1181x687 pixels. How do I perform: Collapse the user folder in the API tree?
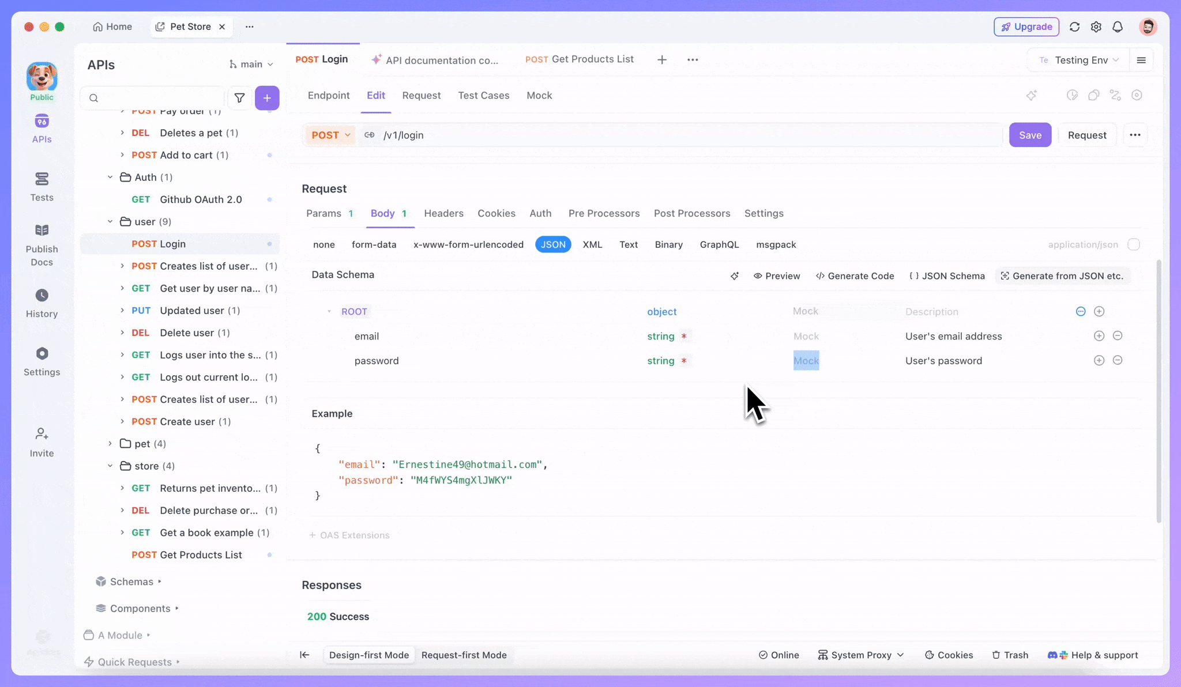coord(110,221)
